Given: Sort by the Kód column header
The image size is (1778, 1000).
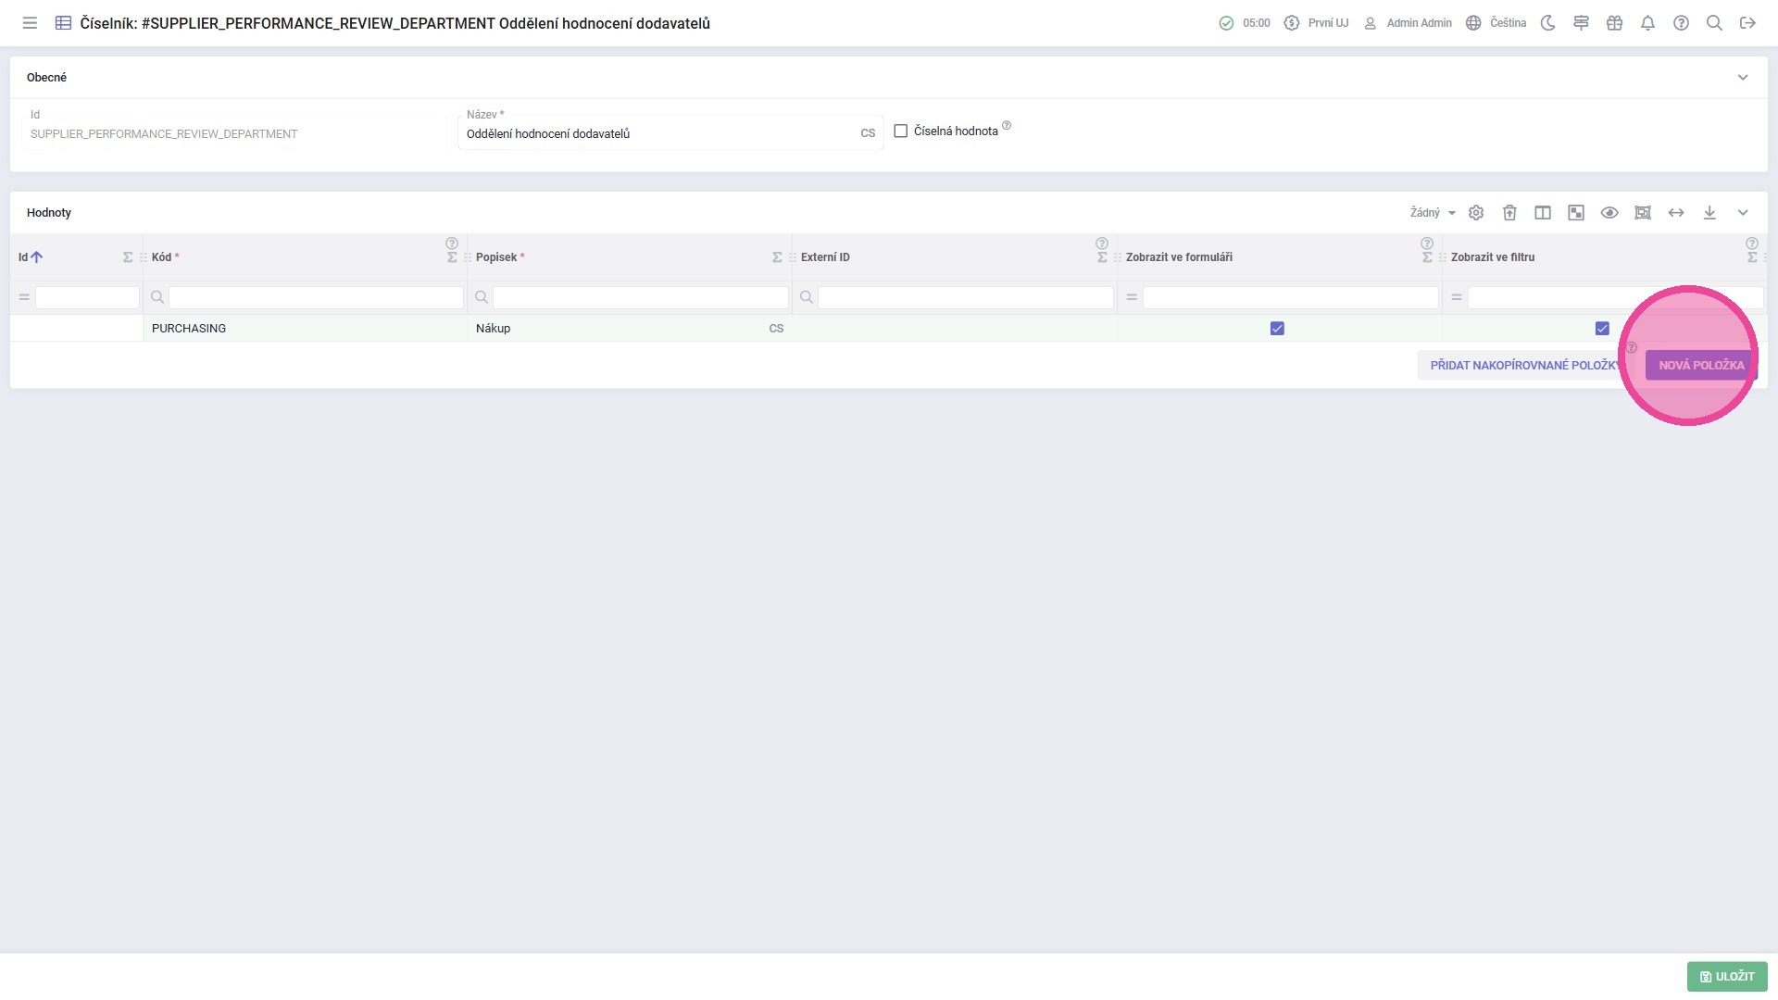Looking at the screenshot, I should coord(162,257).
